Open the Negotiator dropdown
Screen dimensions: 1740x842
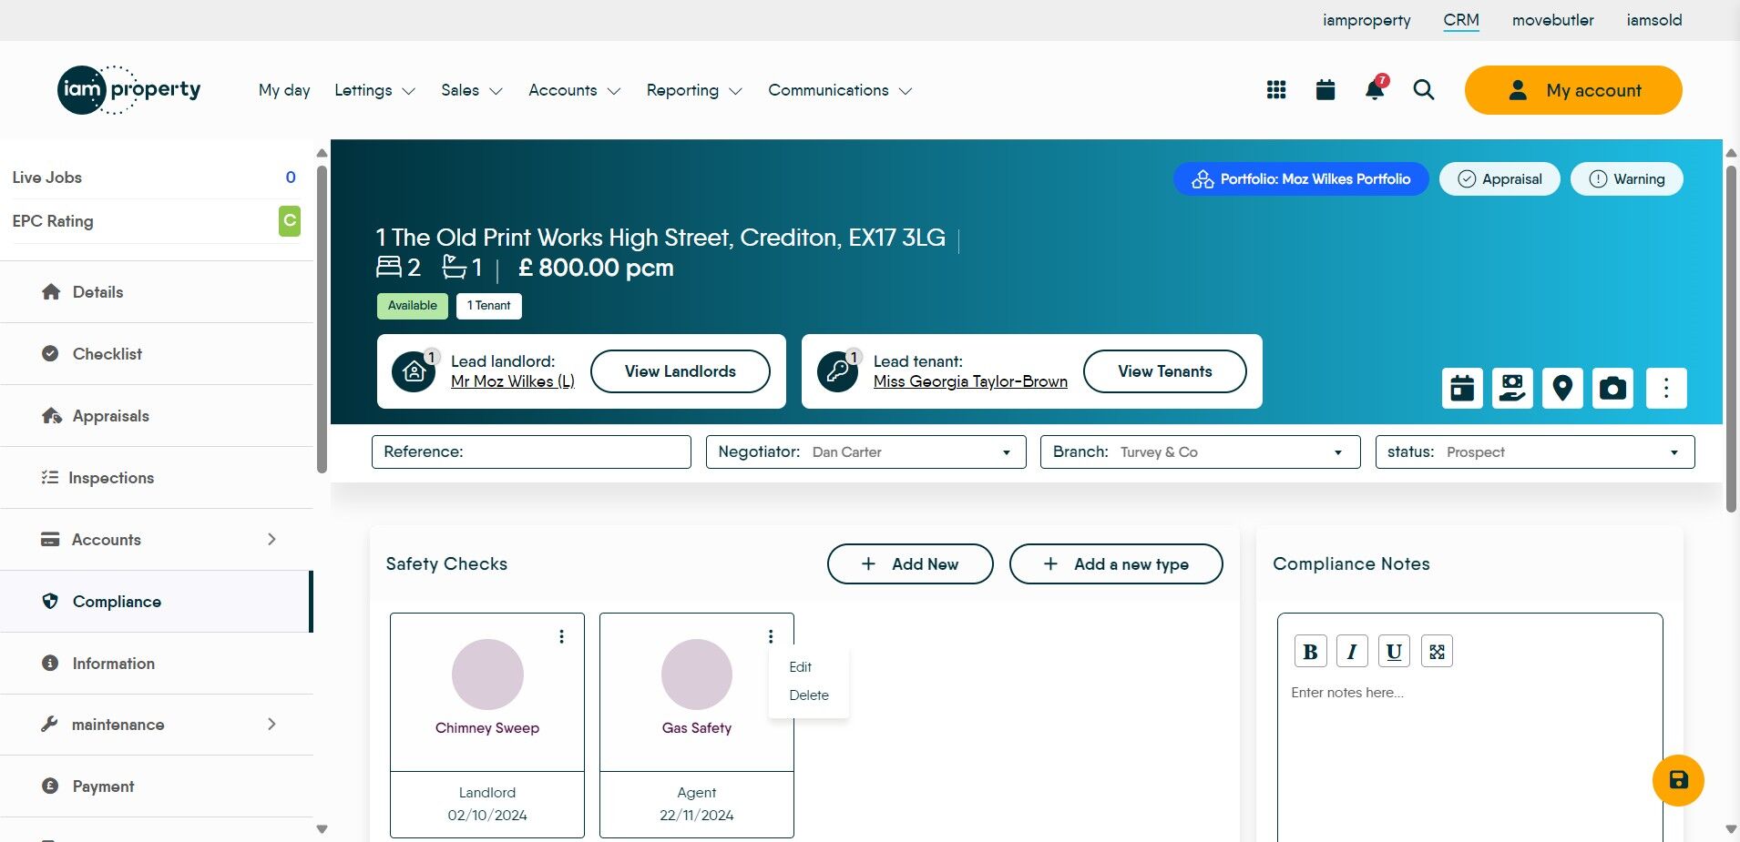[x=865, y=451]
